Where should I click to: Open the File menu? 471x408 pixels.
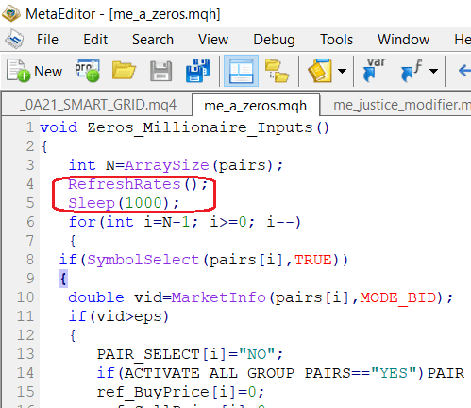[x=47, y=40]
